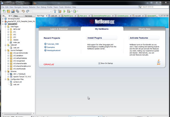Click the Debug Project icon

(x=69, y=11)
